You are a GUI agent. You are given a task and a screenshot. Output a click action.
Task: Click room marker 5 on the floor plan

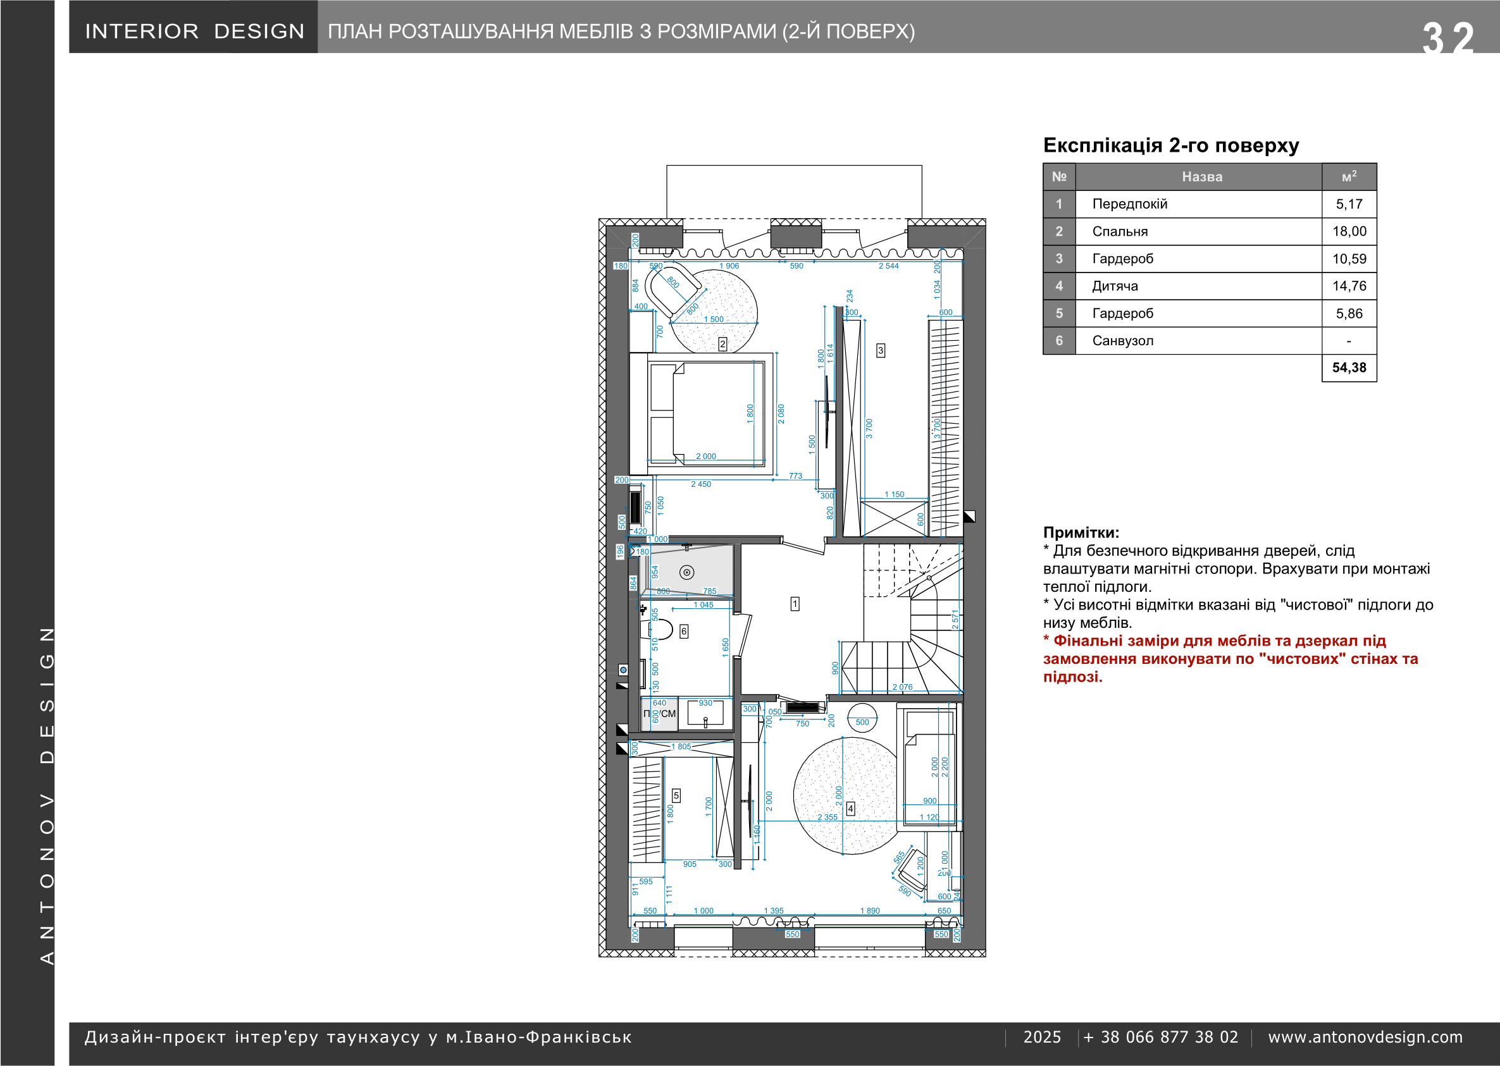(676, 795)
